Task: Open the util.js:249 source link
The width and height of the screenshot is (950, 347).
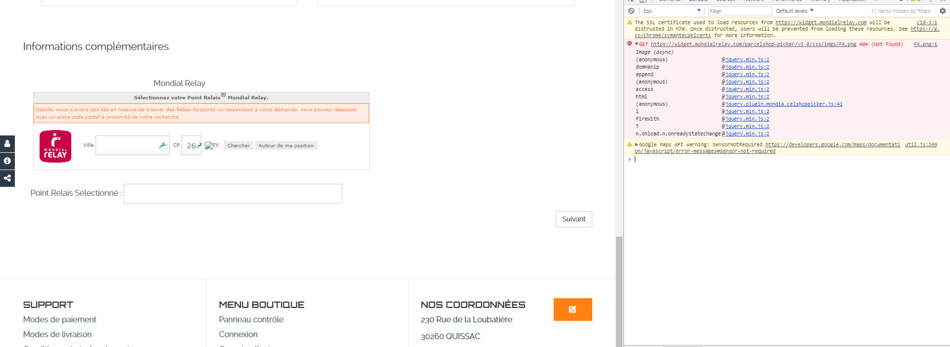Action: [921, 144]
